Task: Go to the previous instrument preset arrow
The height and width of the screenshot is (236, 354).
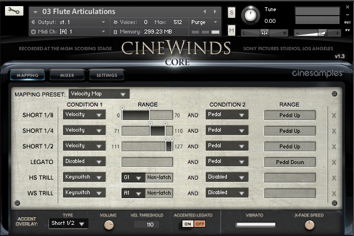Action: click(x=205, y=11)
